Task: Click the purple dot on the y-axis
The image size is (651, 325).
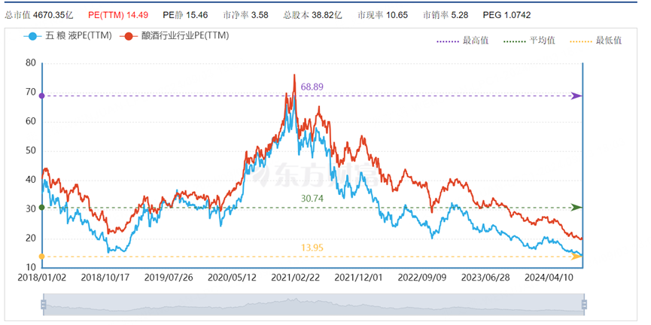Action: (x=41, y=96)
